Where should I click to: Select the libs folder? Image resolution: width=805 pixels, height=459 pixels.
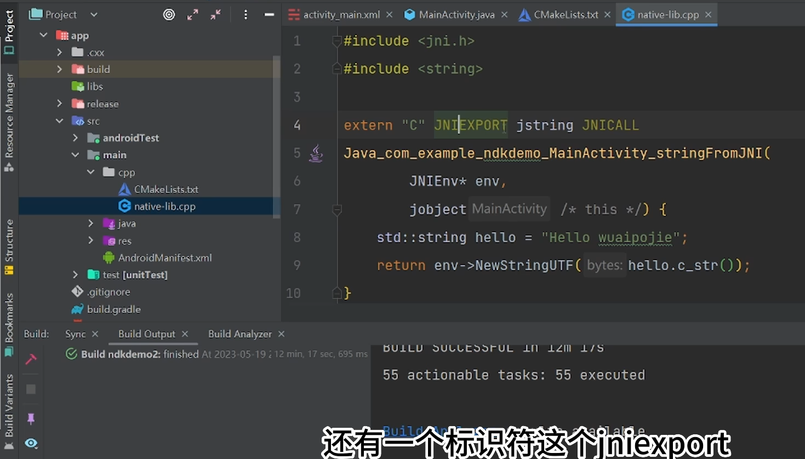(88, 86)
